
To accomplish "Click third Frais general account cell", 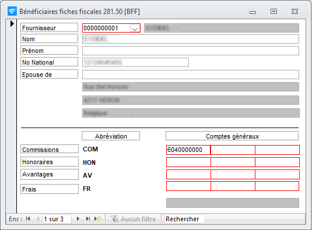I will [x=277, y=186].
